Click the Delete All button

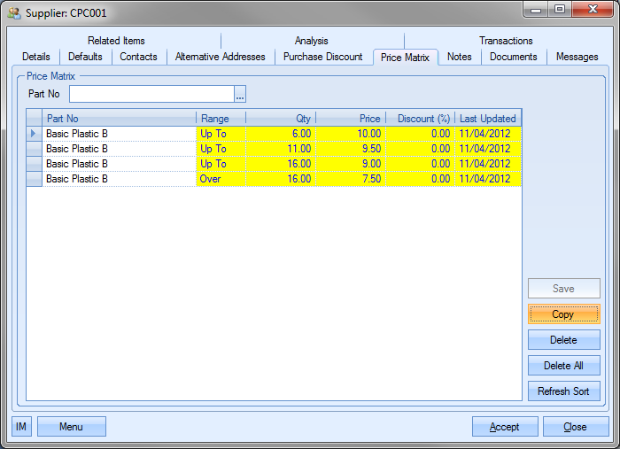pyautogui.click(x=563, y=366)
